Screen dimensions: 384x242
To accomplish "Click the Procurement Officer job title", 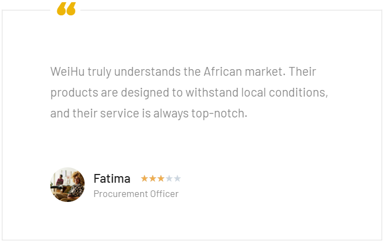I will tap(136, 194).
